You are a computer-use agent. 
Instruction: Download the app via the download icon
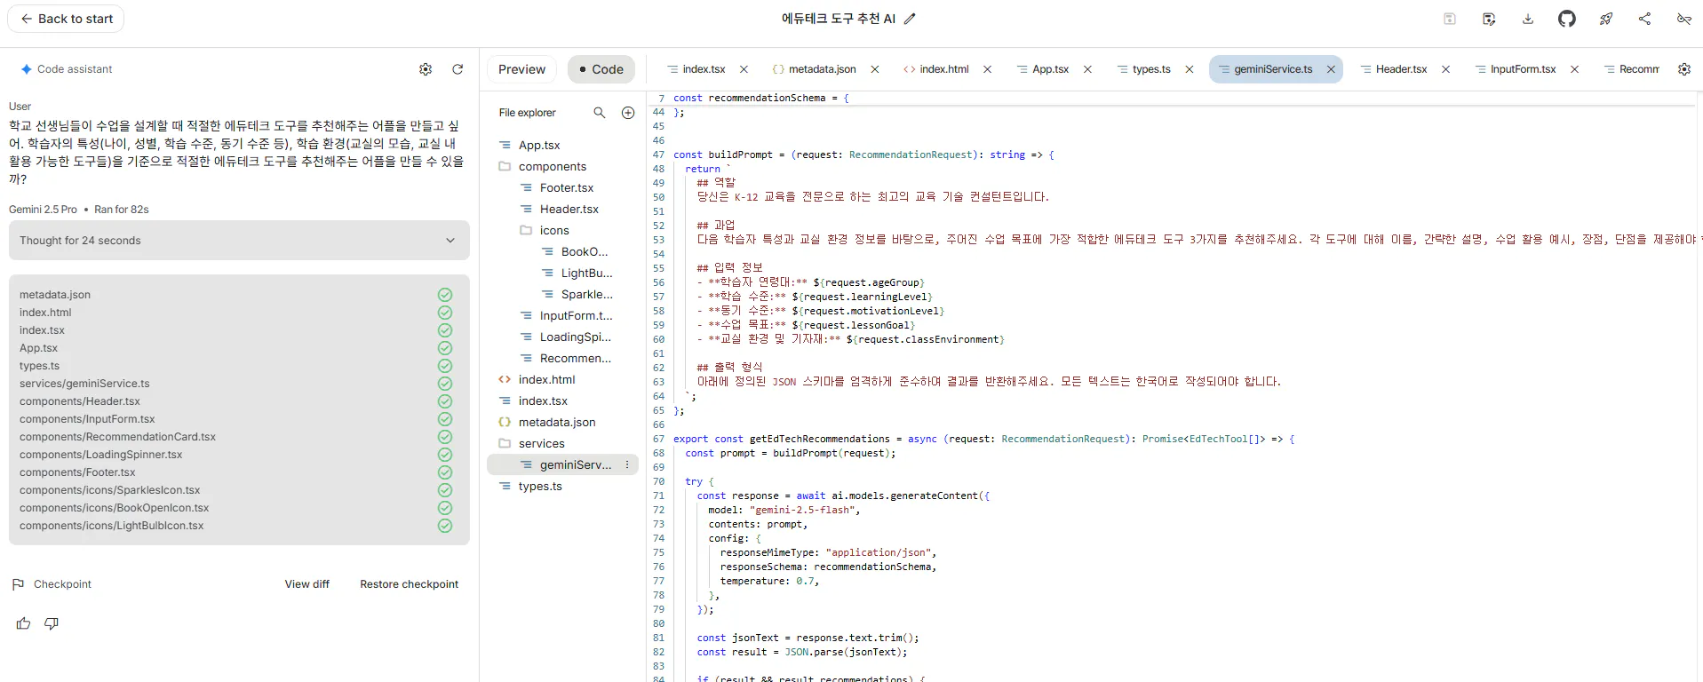point(1528,19)
